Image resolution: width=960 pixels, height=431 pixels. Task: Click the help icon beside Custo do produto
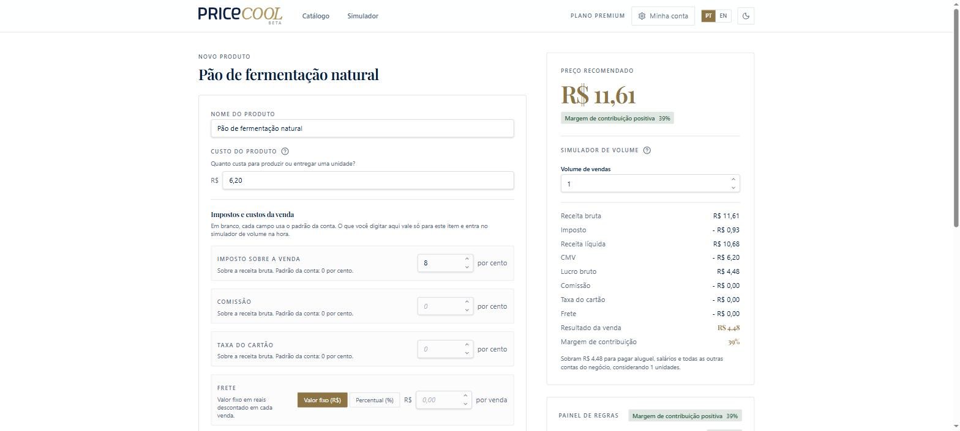tap(285, 151)
